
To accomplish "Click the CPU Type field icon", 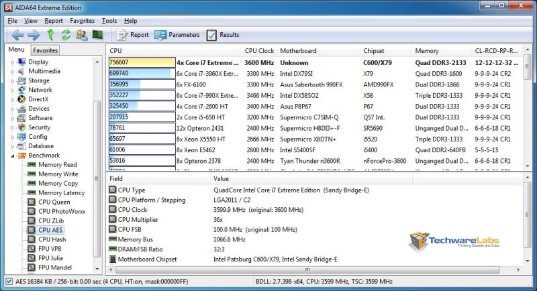I will pos(112,190).
